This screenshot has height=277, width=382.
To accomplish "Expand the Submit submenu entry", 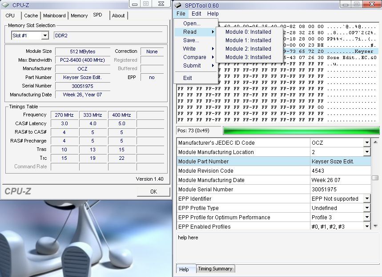I will tap(196, 66).
